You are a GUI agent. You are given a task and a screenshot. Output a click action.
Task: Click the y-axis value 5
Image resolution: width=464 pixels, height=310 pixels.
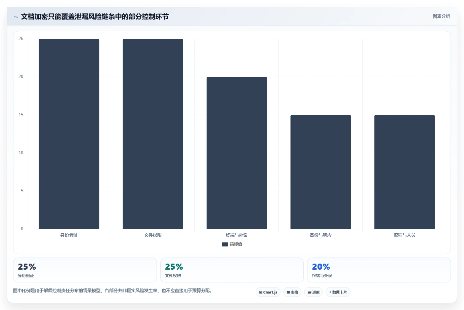click(22, 191)
